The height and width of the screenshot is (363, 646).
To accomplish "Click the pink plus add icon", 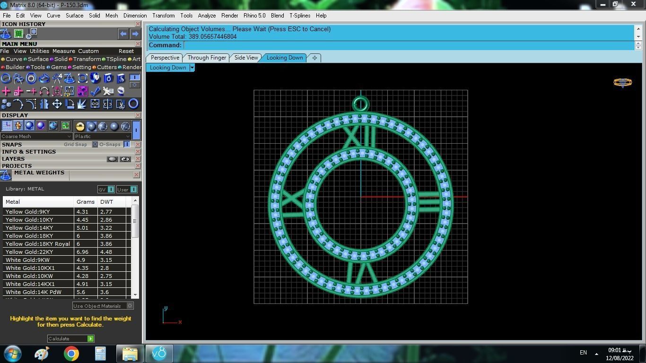I will (6, 91).
